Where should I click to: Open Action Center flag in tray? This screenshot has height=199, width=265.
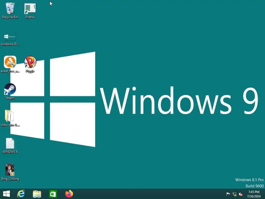click(x=228, y=194)
